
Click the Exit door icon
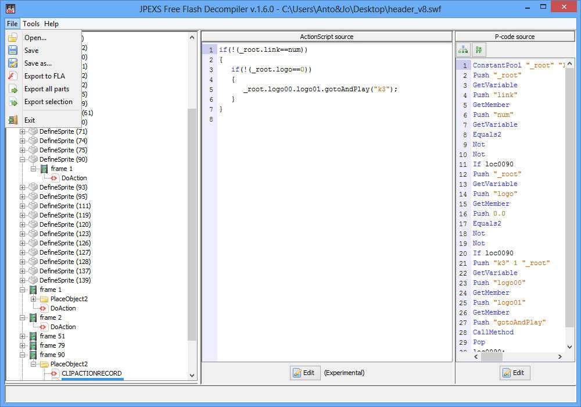click(x=13, y=120)
